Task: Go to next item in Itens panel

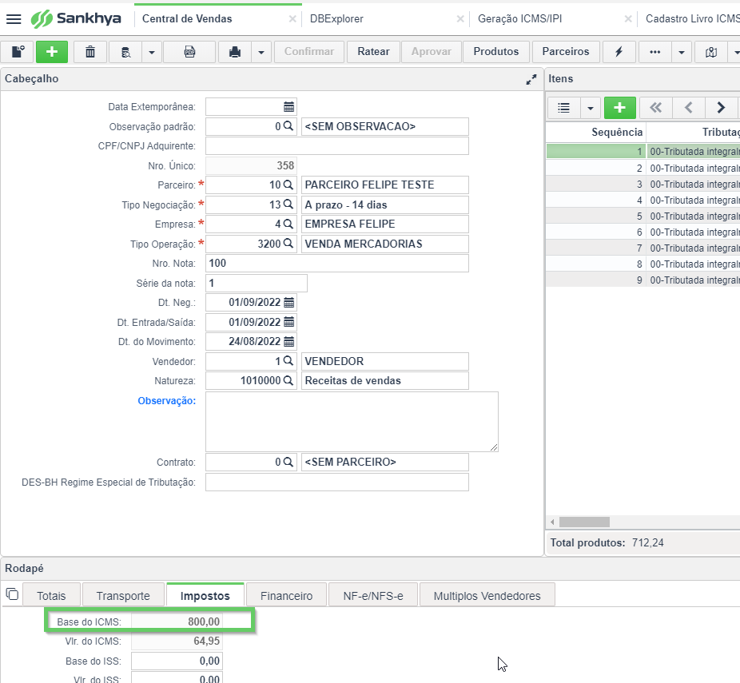Action: pyautogui.click(x=721, y=108)
